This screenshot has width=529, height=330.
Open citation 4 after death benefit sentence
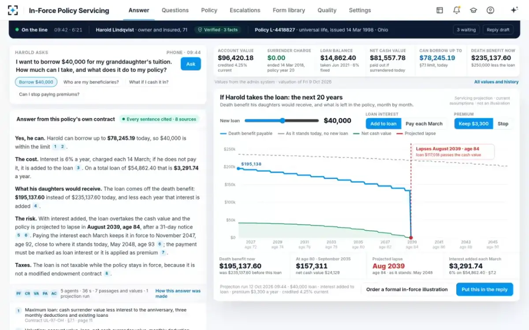point(35,206)
